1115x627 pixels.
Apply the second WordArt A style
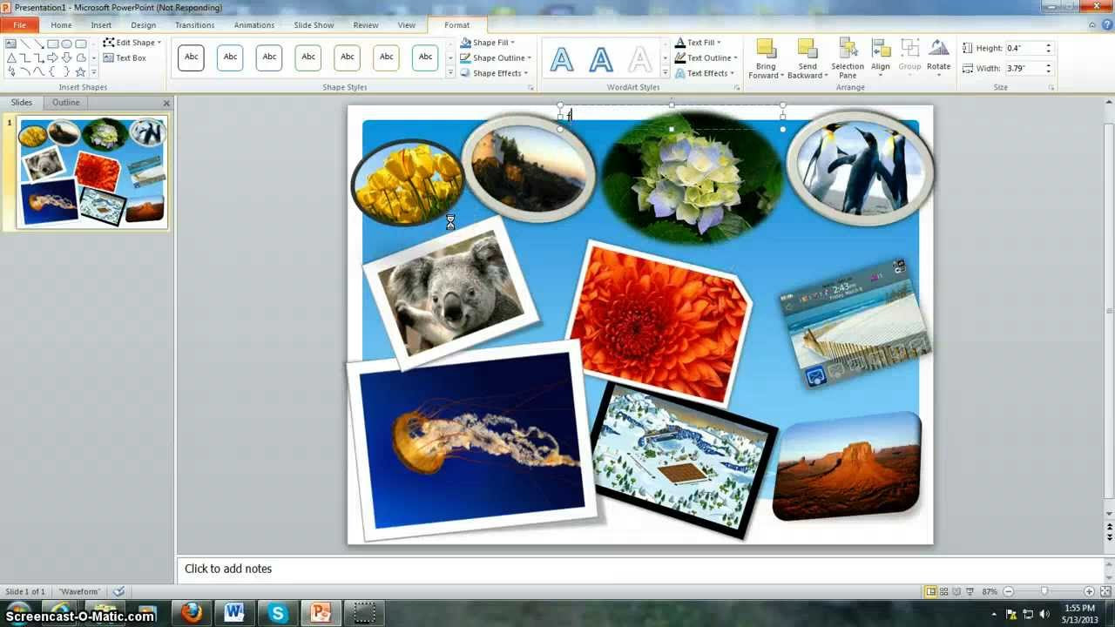pos(601,59)
